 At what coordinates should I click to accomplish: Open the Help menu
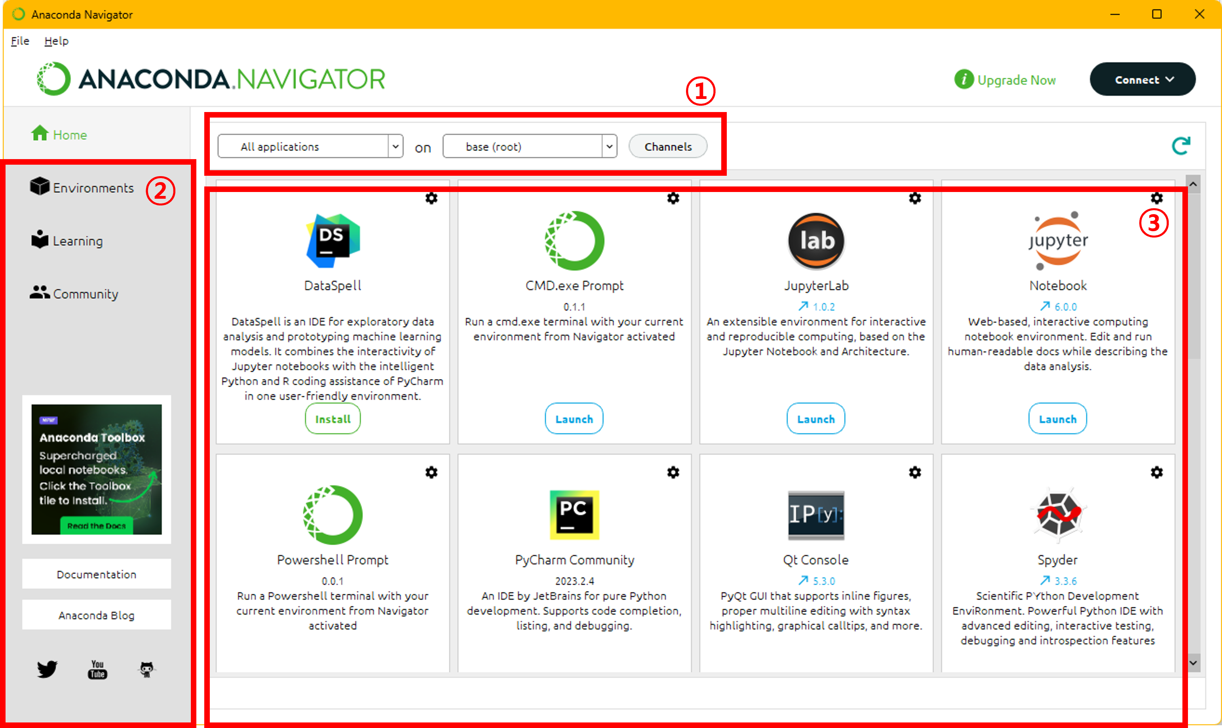pyautogui.click(x=57, y=41)
